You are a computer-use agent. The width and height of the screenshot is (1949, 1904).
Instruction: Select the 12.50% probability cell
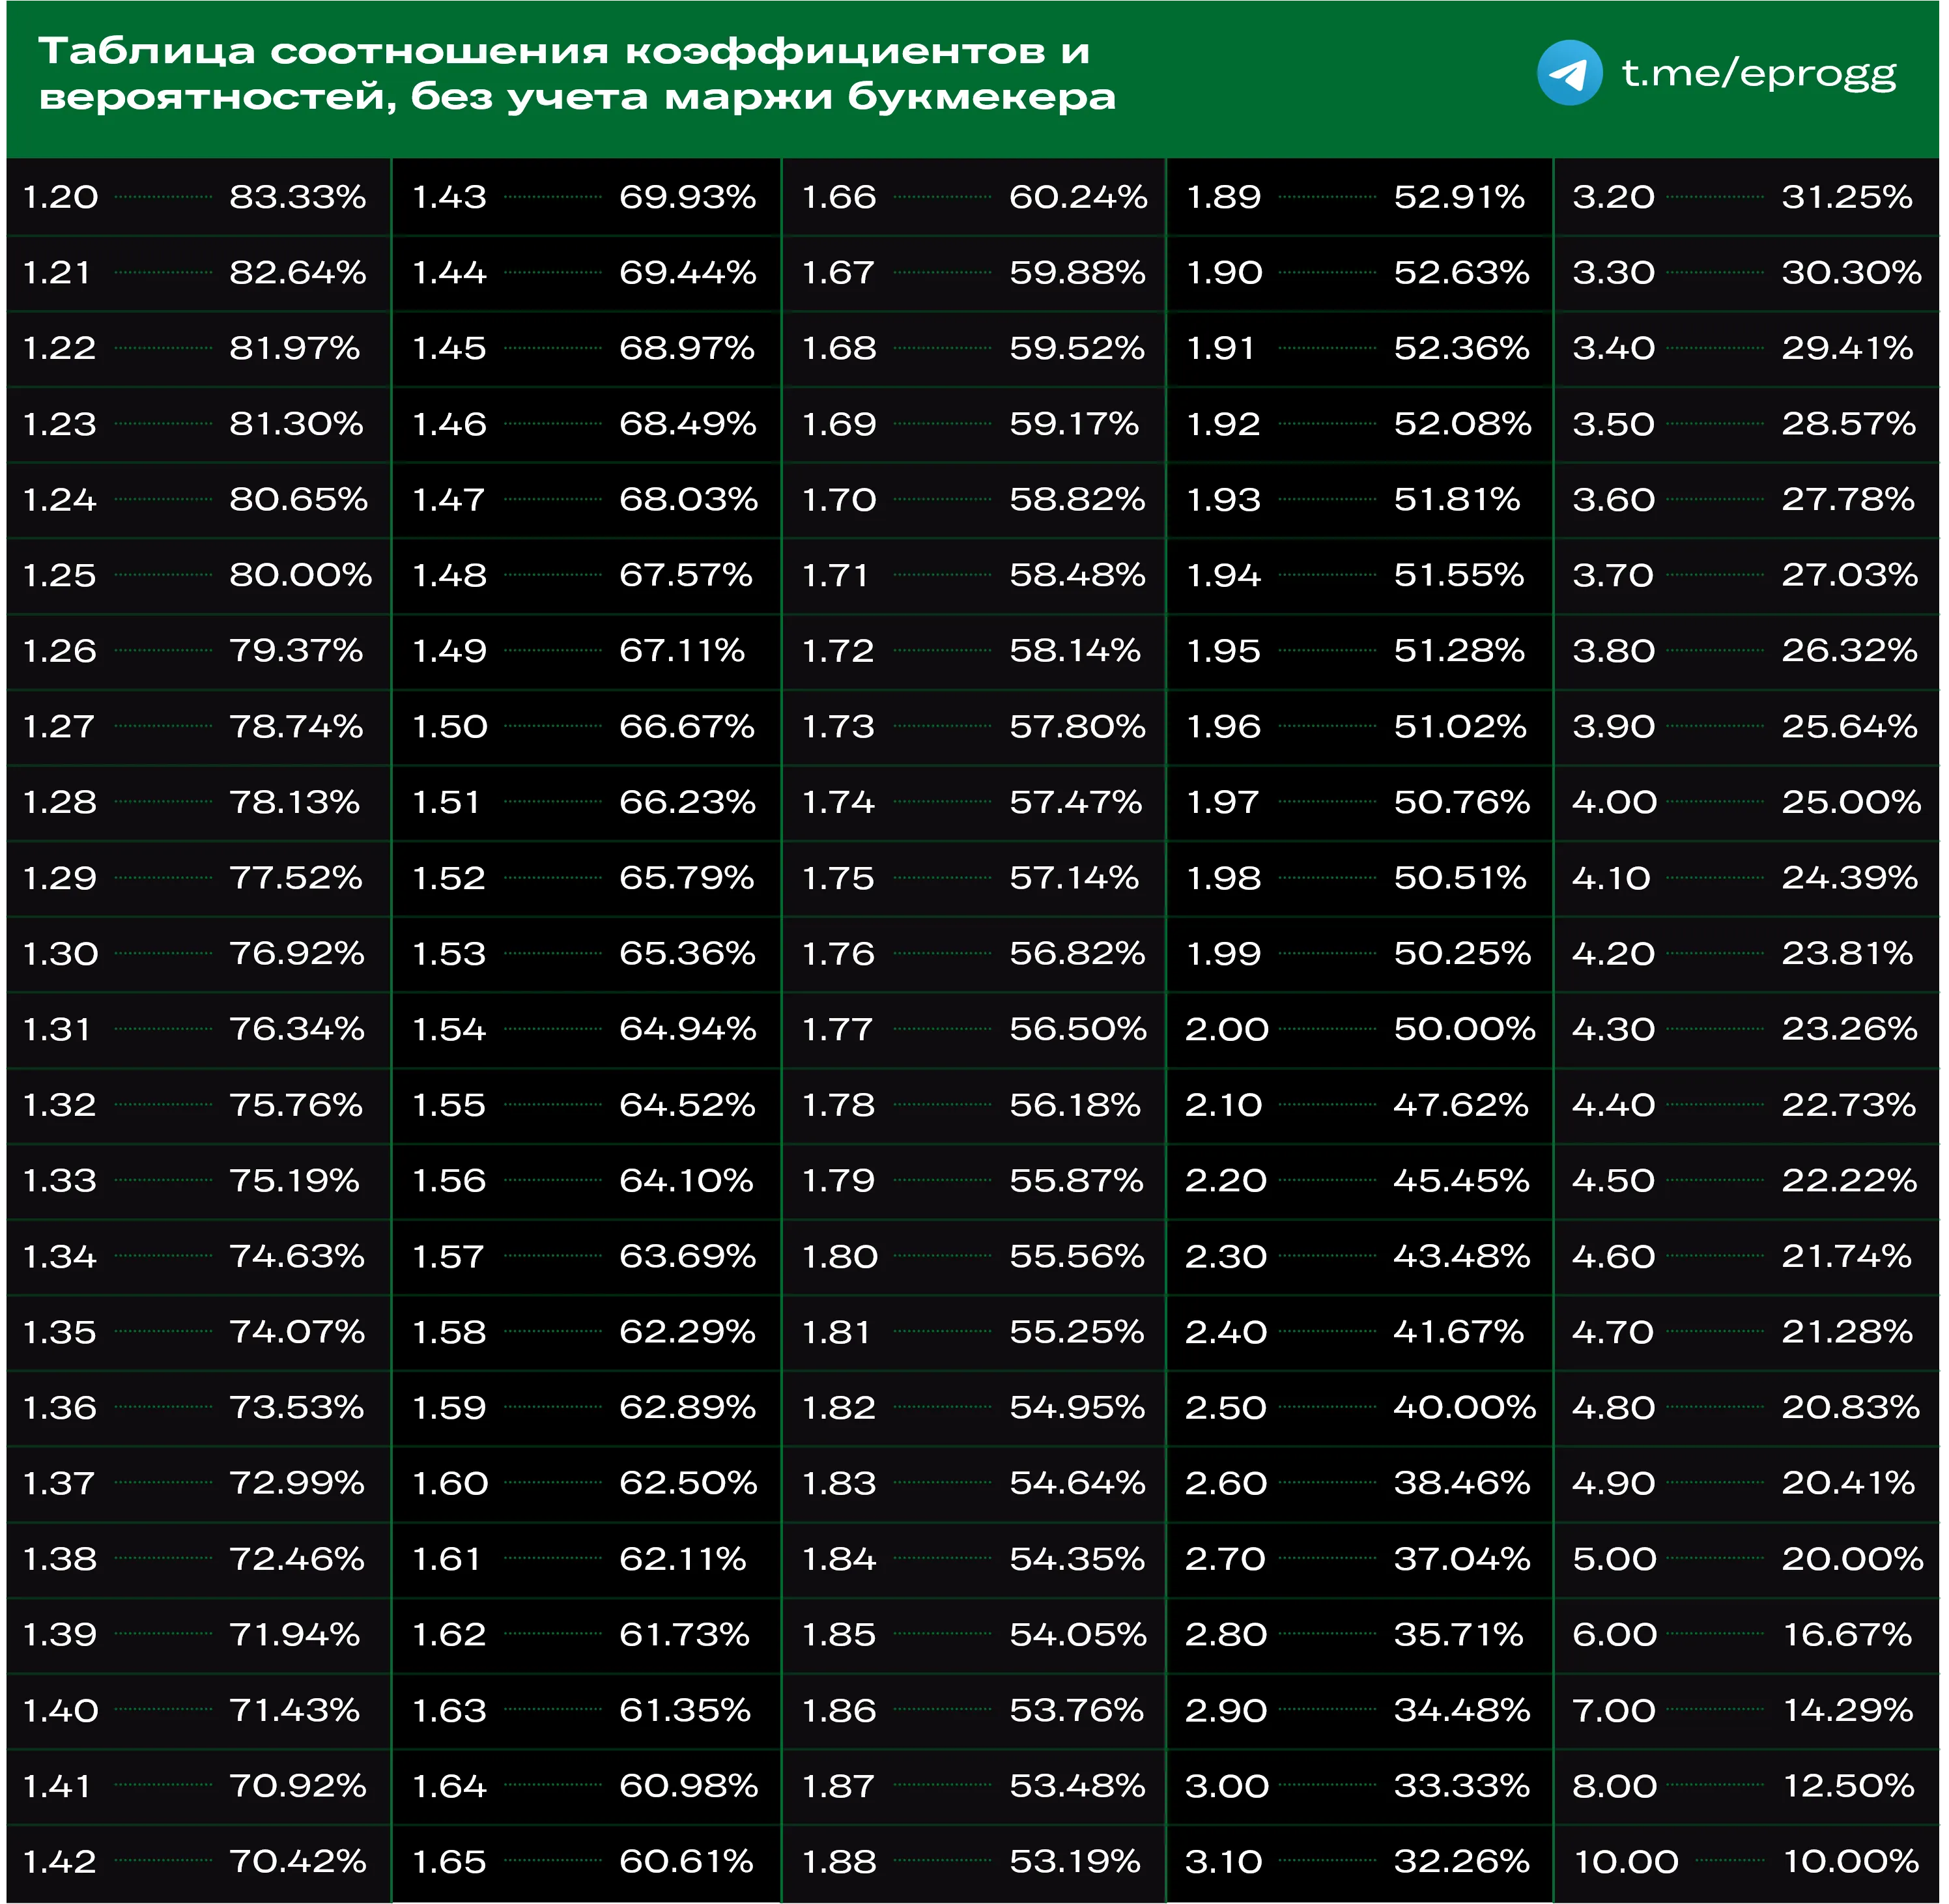point(1851,1786)
